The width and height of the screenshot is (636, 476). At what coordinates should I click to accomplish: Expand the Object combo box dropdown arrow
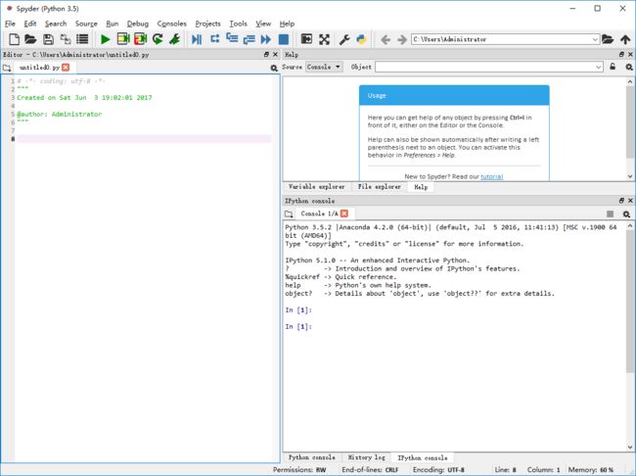tap(598, 67)
